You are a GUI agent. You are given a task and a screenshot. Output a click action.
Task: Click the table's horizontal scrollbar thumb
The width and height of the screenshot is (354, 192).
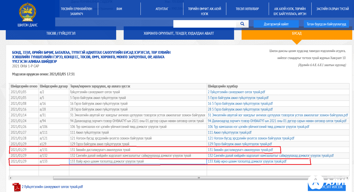coord(199,178)
